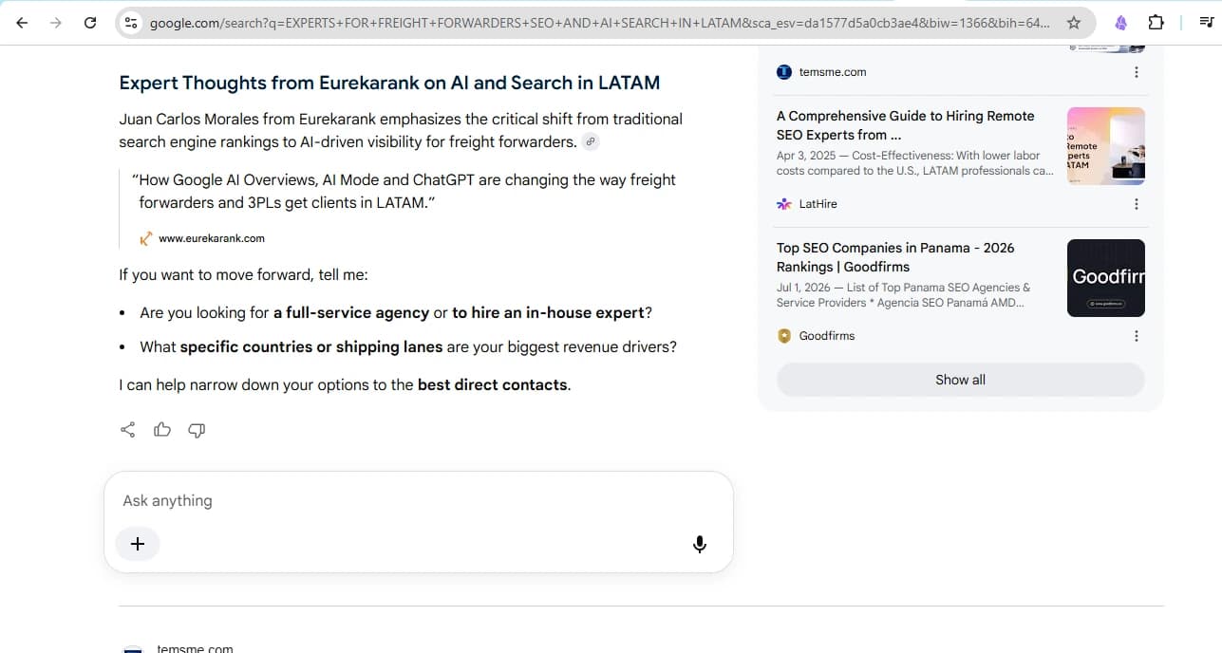Click 'If you want to move forward, tell me:'
The image size is (1222, 653).
pos(243,274)
